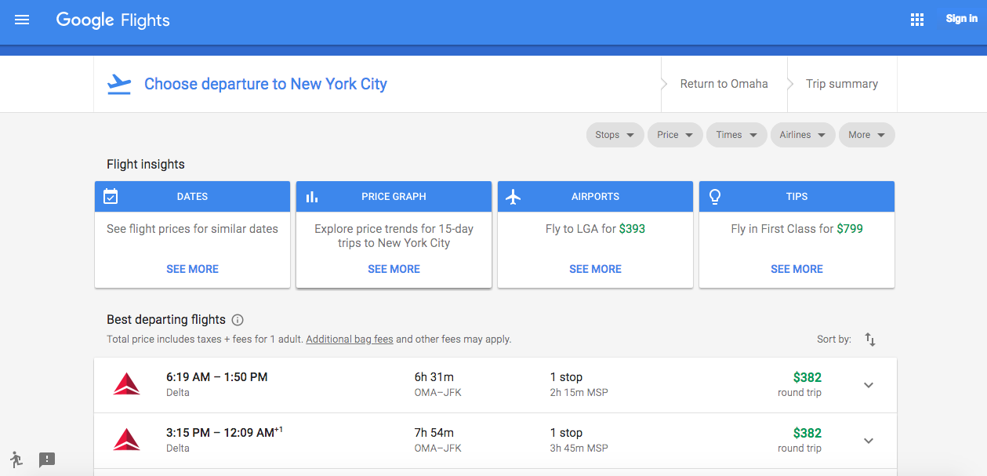Click the lightbulb icon on Tips card

pos(715,197)
